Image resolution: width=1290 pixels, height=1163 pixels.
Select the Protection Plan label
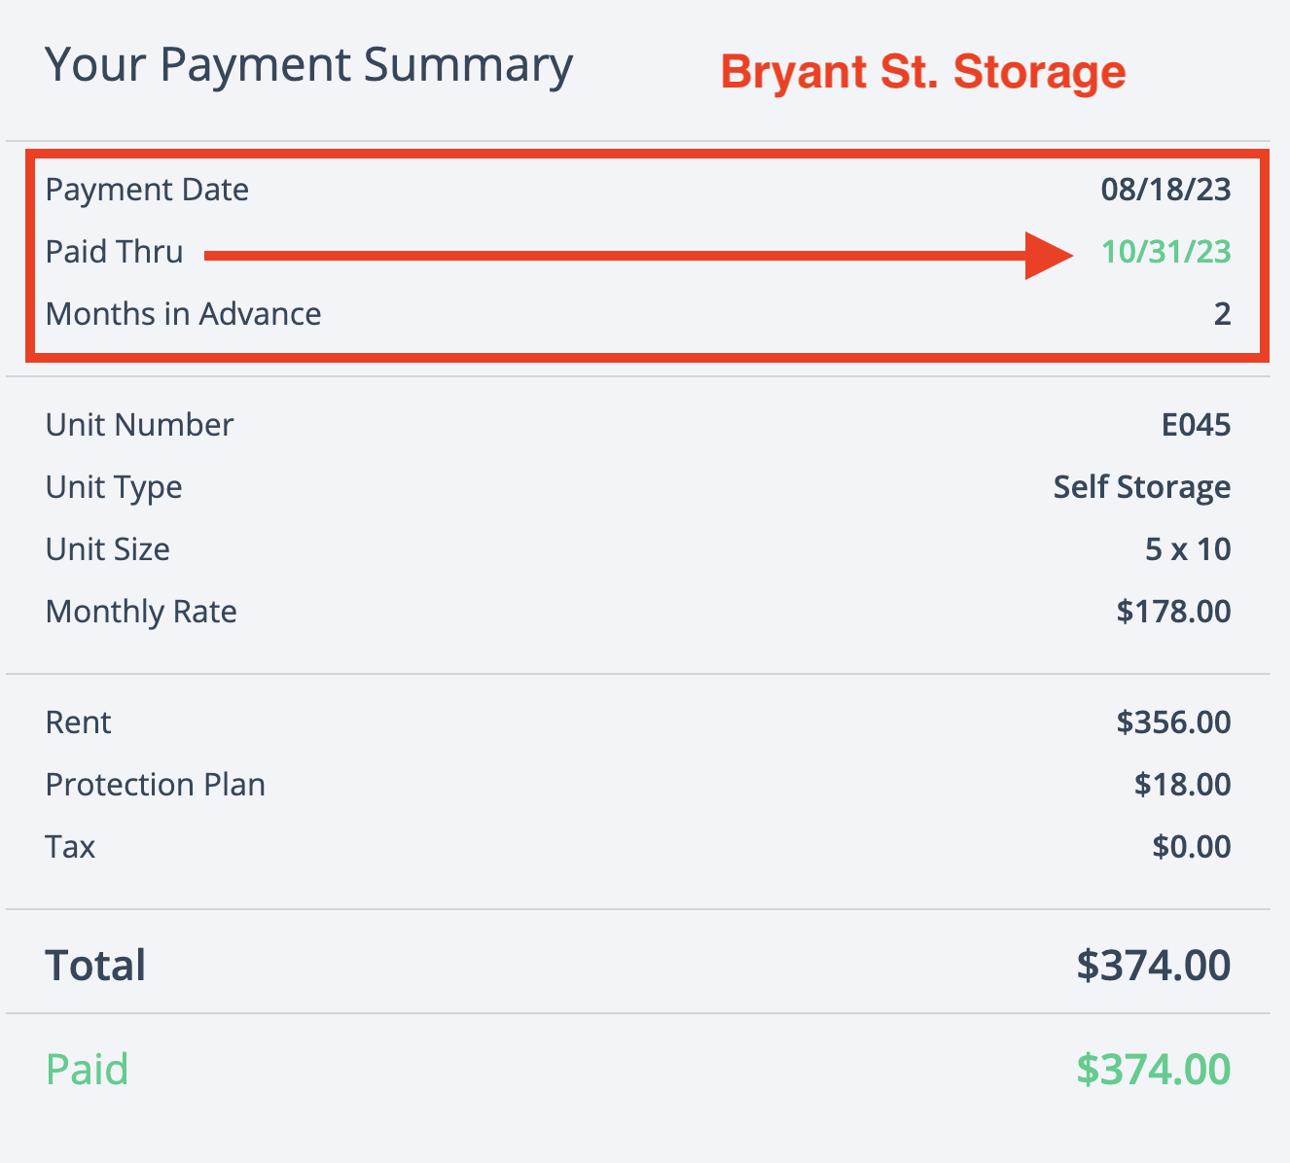(x=155, y=785)
